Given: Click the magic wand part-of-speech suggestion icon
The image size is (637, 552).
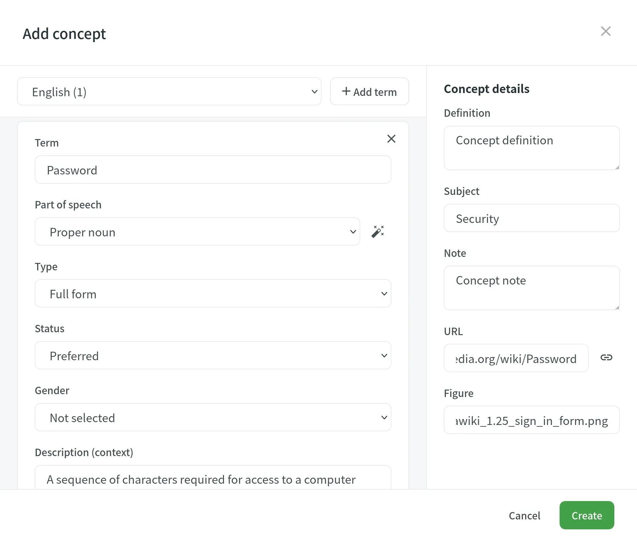Looking at the screenshot, I should tap(378, 231).
